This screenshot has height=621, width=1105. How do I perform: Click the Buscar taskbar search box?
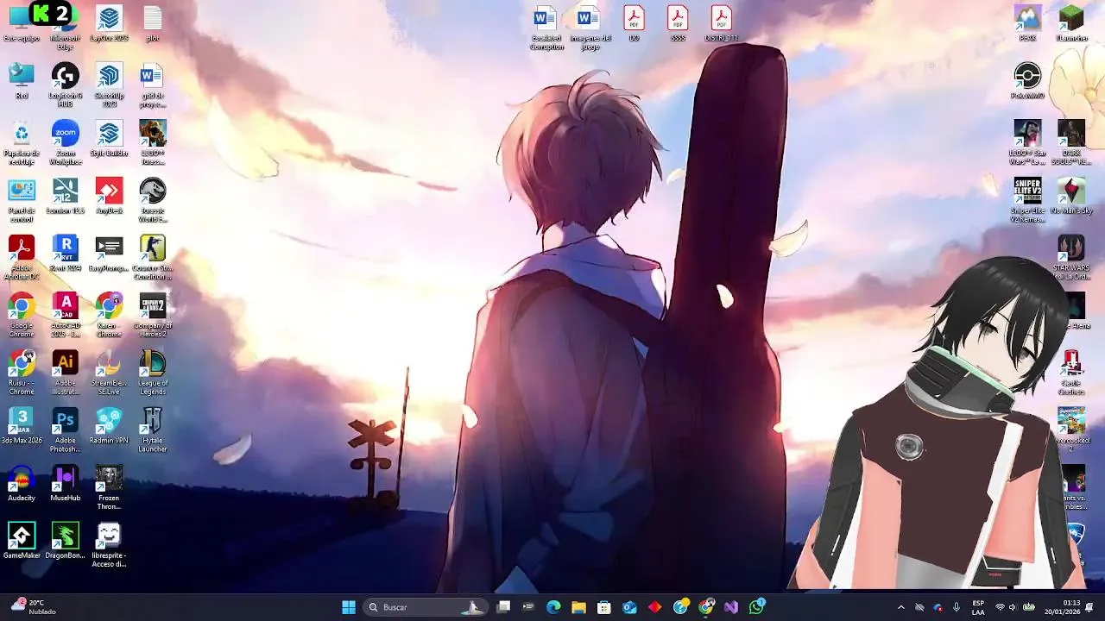[425, 607]
